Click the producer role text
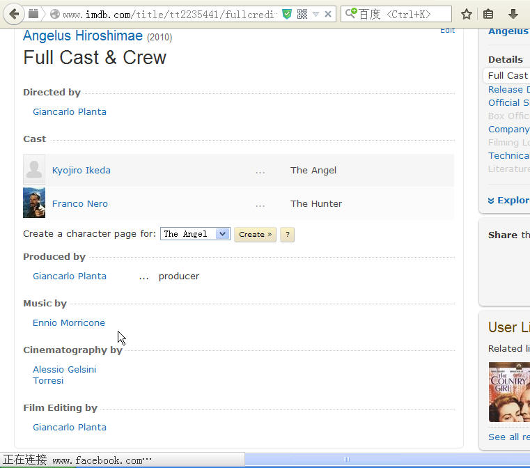530x468 pixels. pyautogui.click(x=179, y=276)
